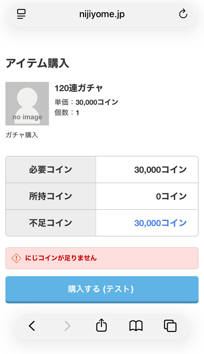204x354 pixels.
Task: Tap the nijiyome.jp address bar
Action: [x=102, y=14]
